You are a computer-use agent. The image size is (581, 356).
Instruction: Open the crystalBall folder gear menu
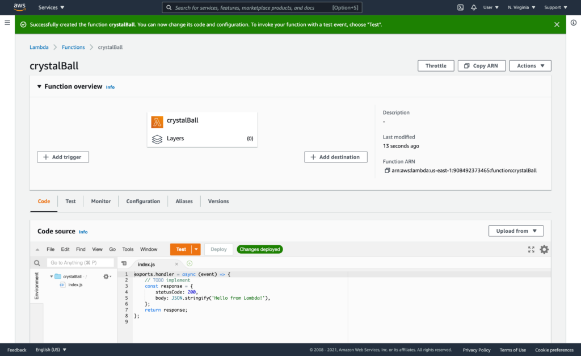(107, 277)
